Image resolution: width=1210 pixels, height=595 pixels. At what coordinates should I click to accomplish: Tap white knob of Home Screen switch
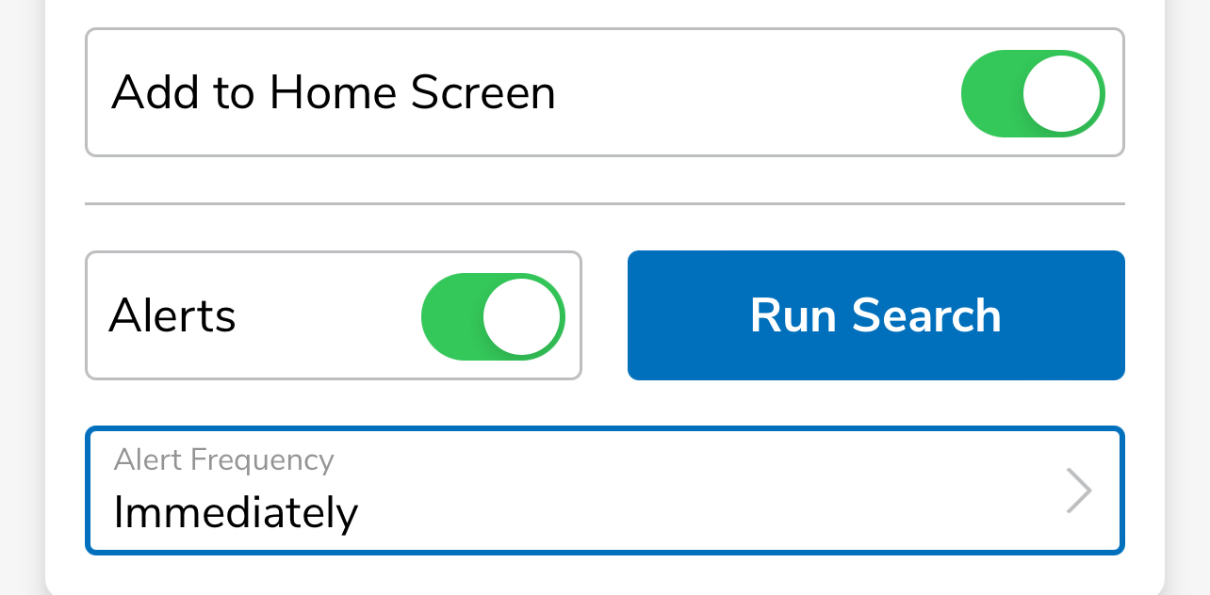coord(1062,93)
